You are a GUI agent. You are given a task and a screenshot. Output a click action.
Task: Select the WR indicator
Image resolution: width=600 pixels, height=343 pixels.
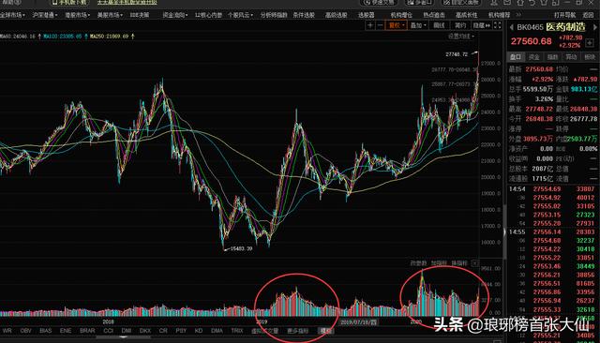click(7, 331)
